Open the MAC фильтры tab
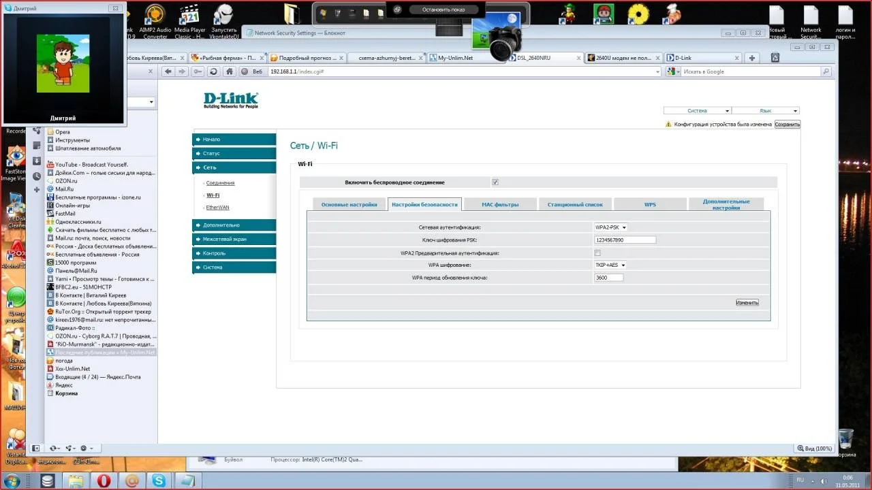 tap(500, 204)
